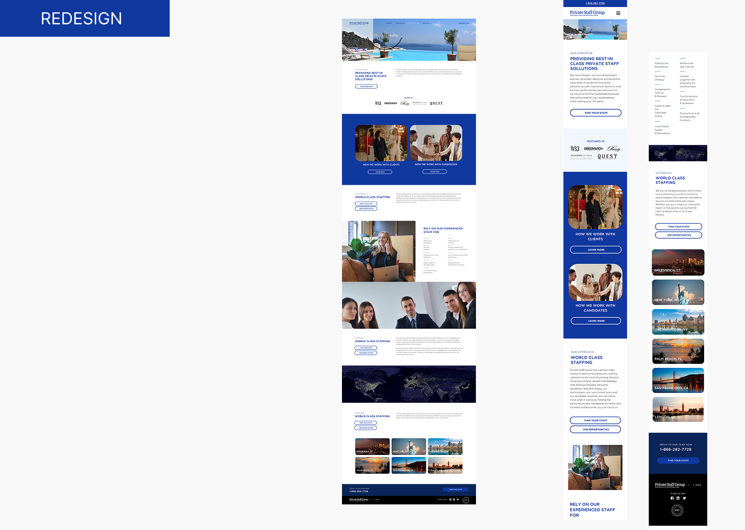
Task: Click 'Crafting Job Descriptions' in mobile list
Action: (x=662, y=65)
